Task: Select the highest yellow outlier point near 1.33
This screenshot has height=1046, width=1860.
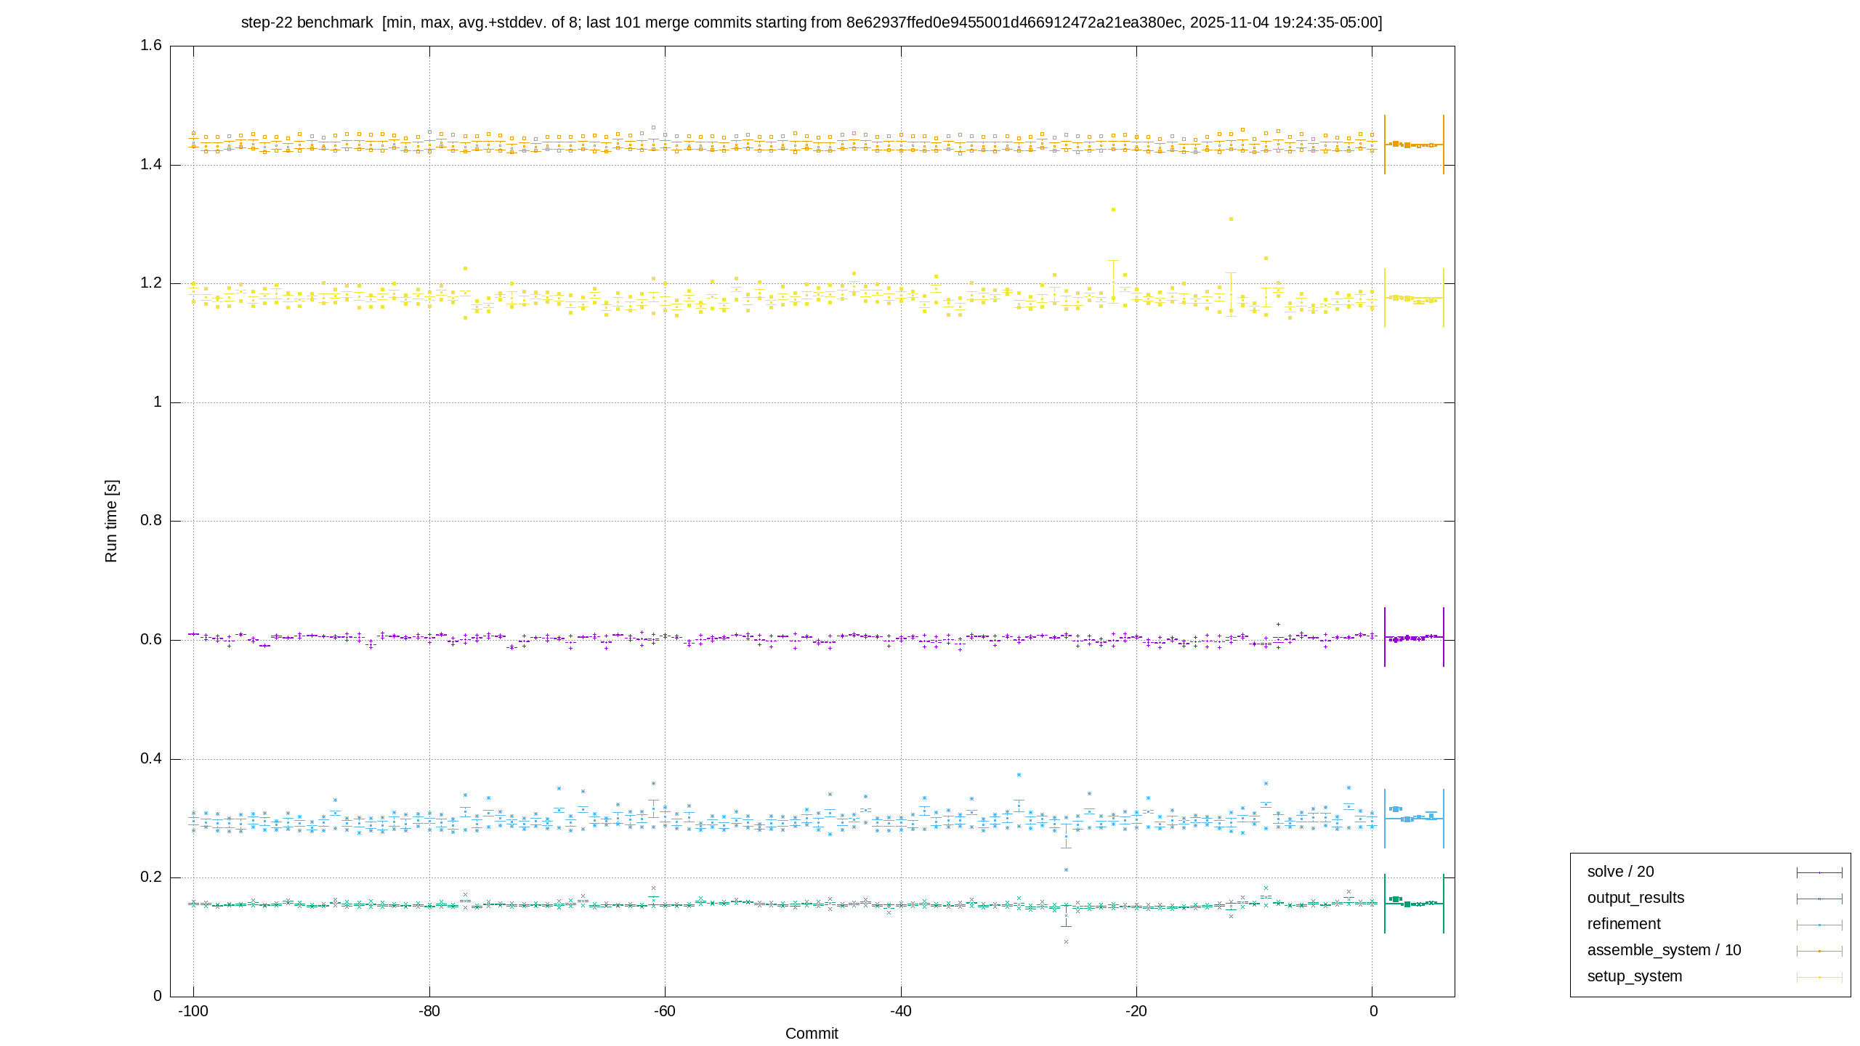Action: click(1113, 209)
